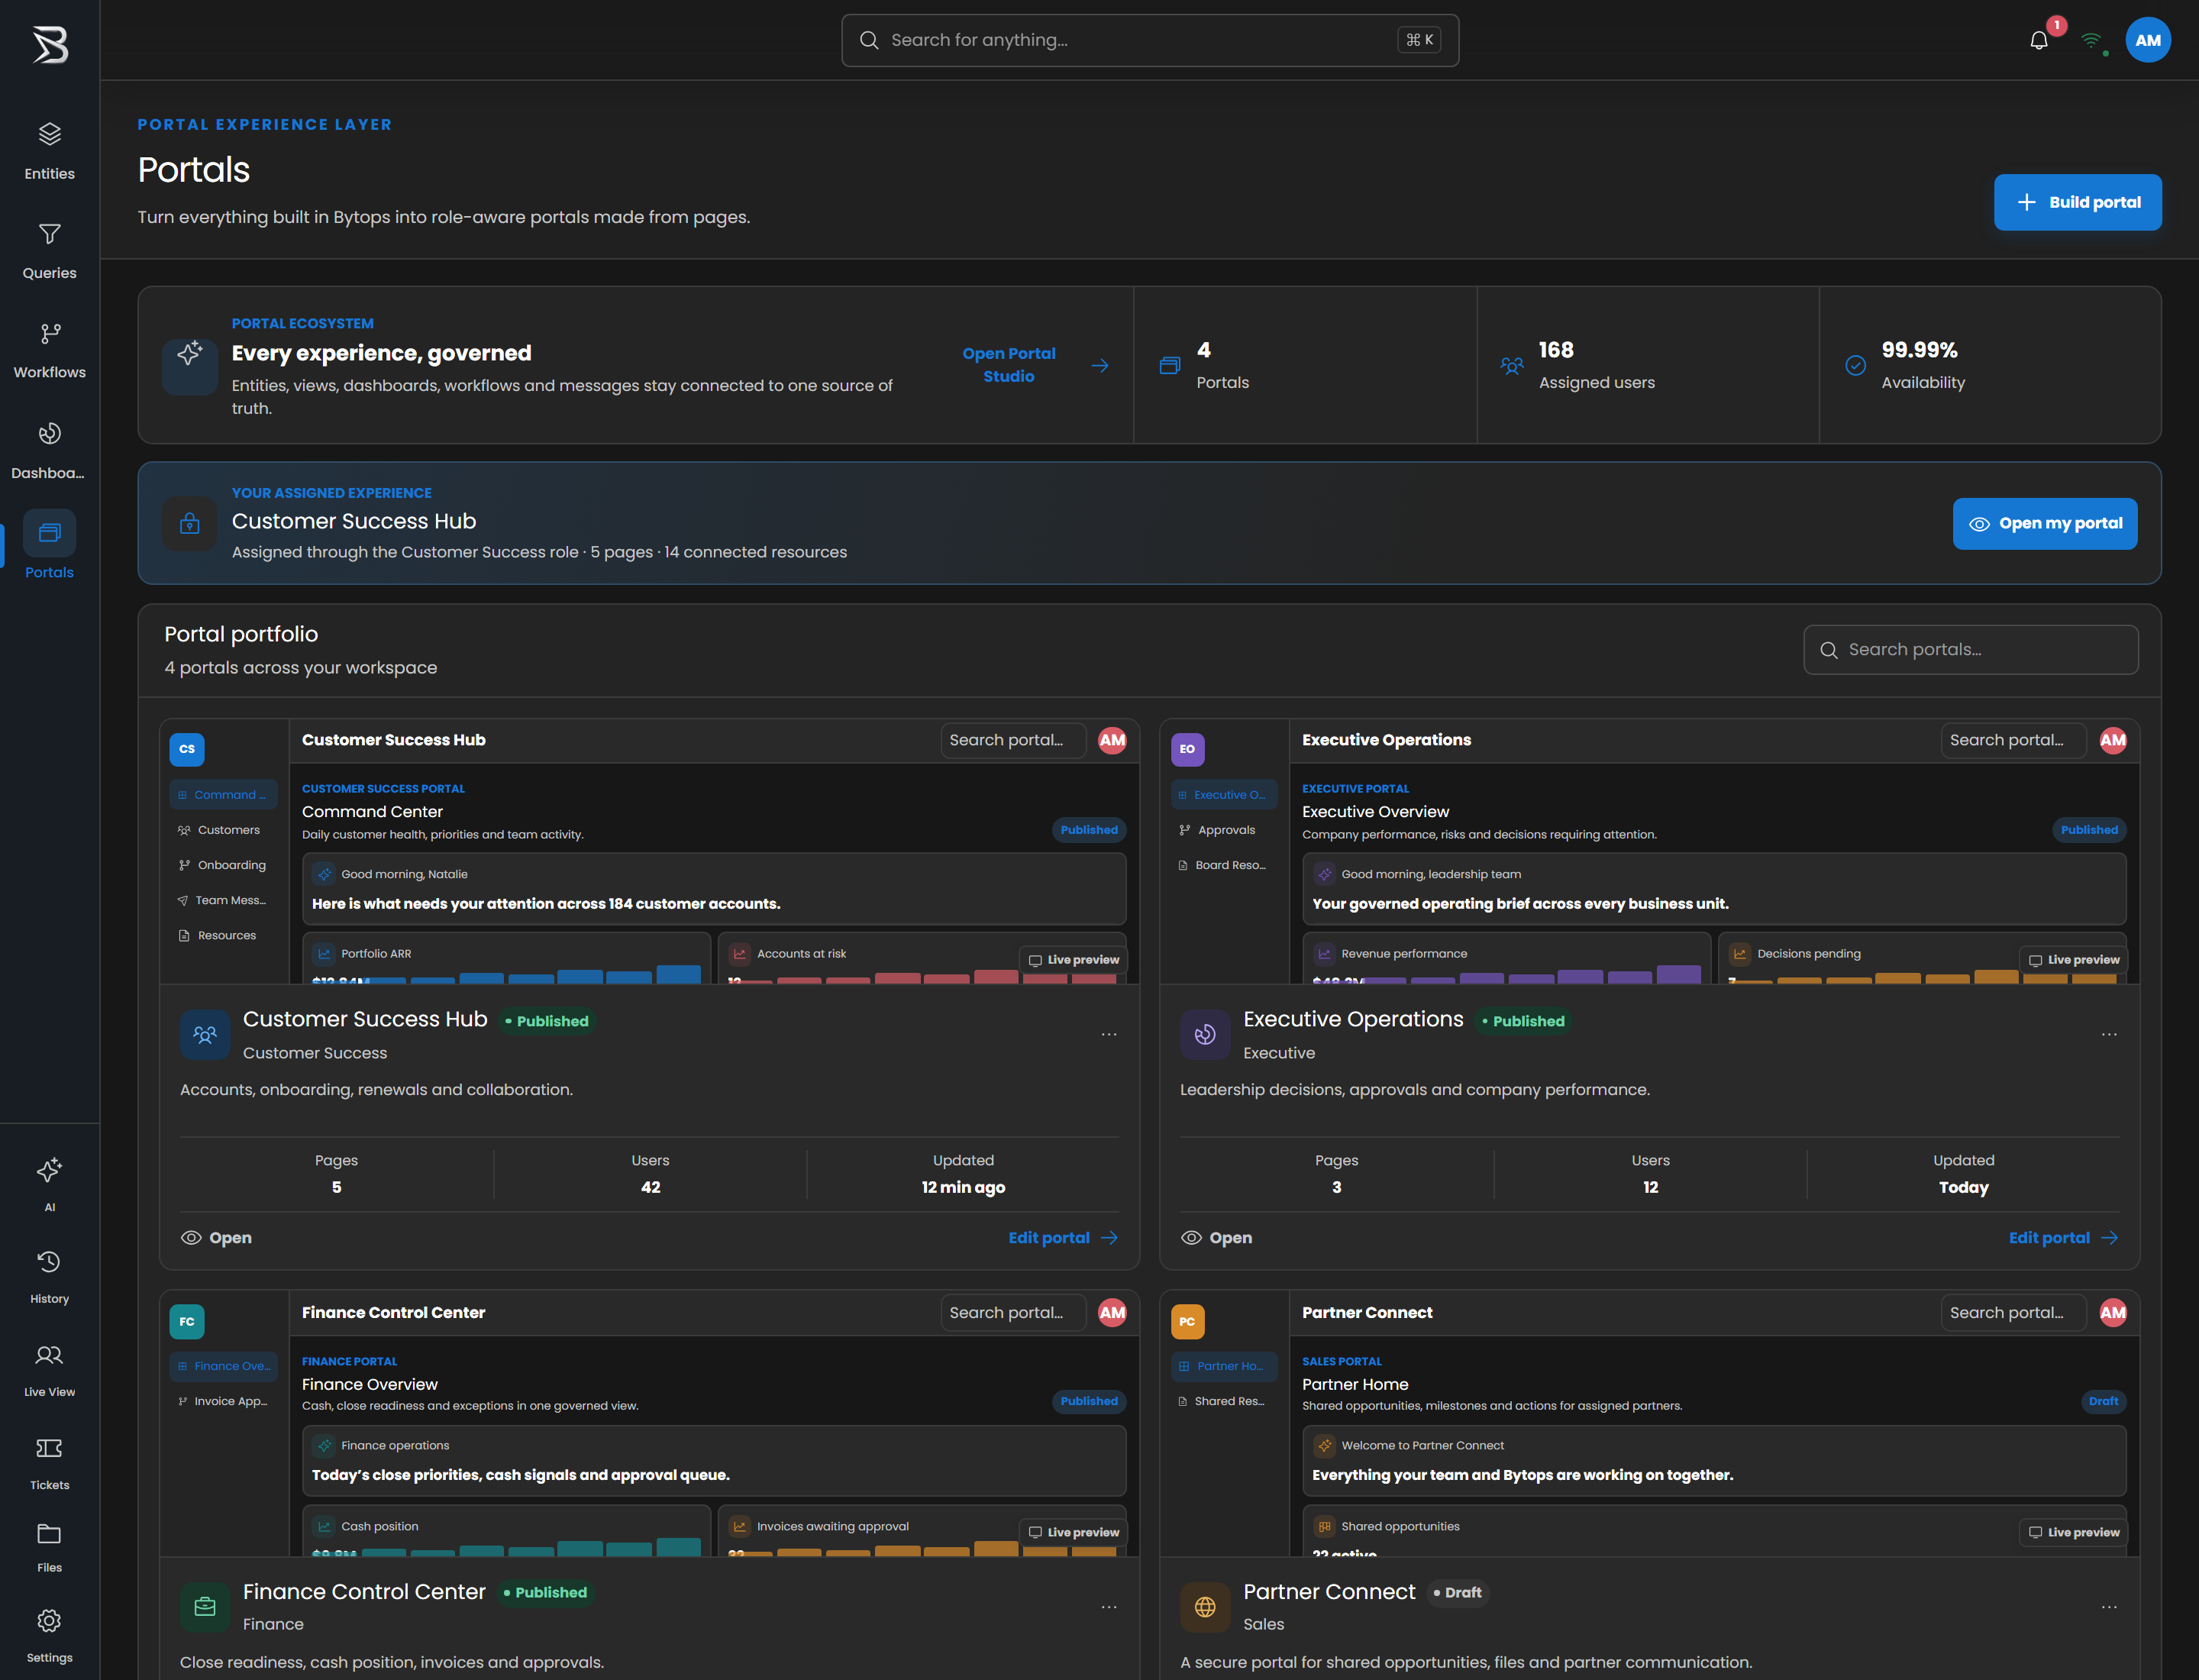Open Workflows from the sidebar

pos(49,350)
